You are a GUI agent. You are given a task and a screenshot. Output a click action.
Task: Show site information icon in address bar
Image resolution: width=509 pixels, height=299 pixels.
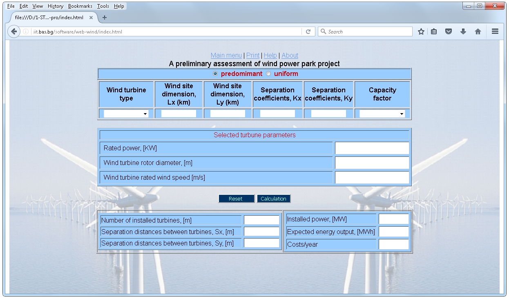26,31
